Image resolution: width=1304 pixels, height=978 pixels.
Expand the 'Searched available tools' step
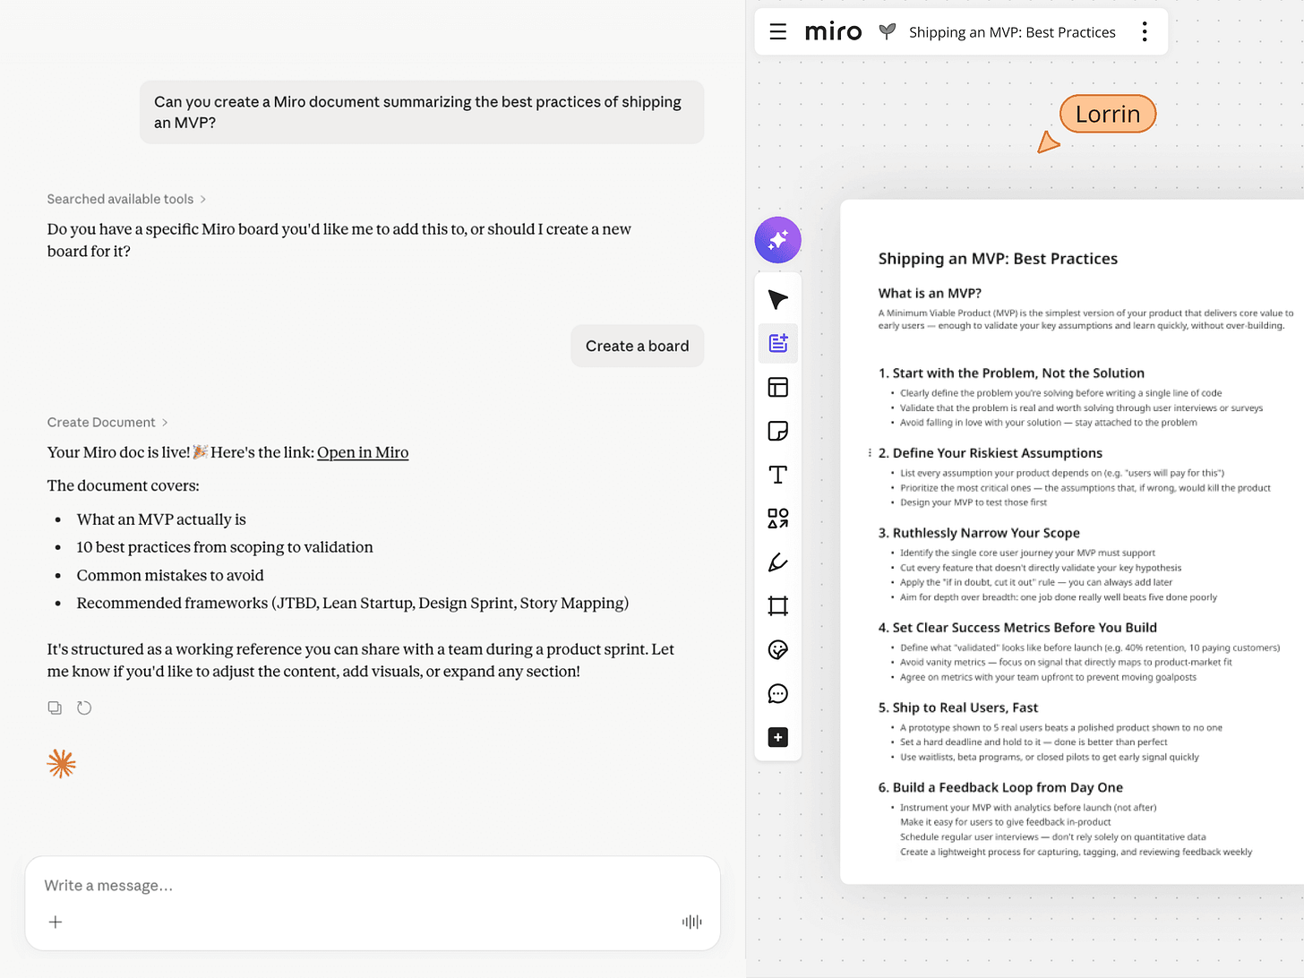pyautogui.click(x=126, y=199)
